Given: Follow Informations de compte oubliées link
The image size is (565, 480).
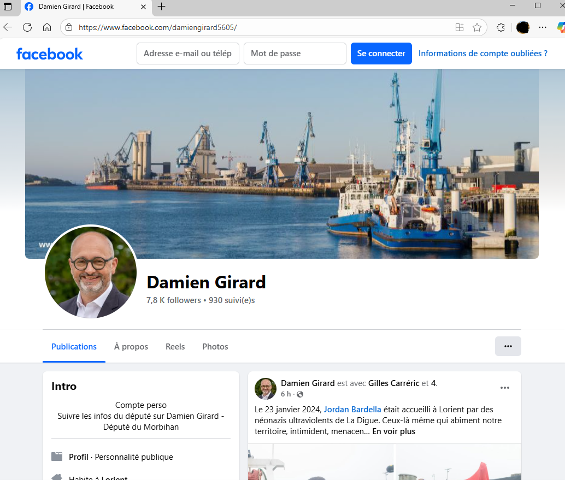Looking at the screenshot, I should pos(482,54).
